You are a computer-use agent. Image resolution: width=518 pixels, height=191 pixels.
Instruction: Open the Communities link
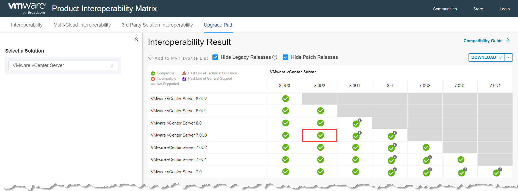click(x=445, y=9)
